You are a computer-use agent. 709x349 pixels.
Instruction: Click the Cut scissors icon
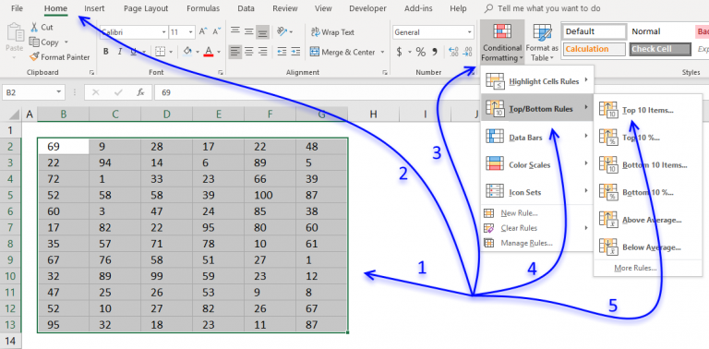pyautogui.click(x=34, y=27)
